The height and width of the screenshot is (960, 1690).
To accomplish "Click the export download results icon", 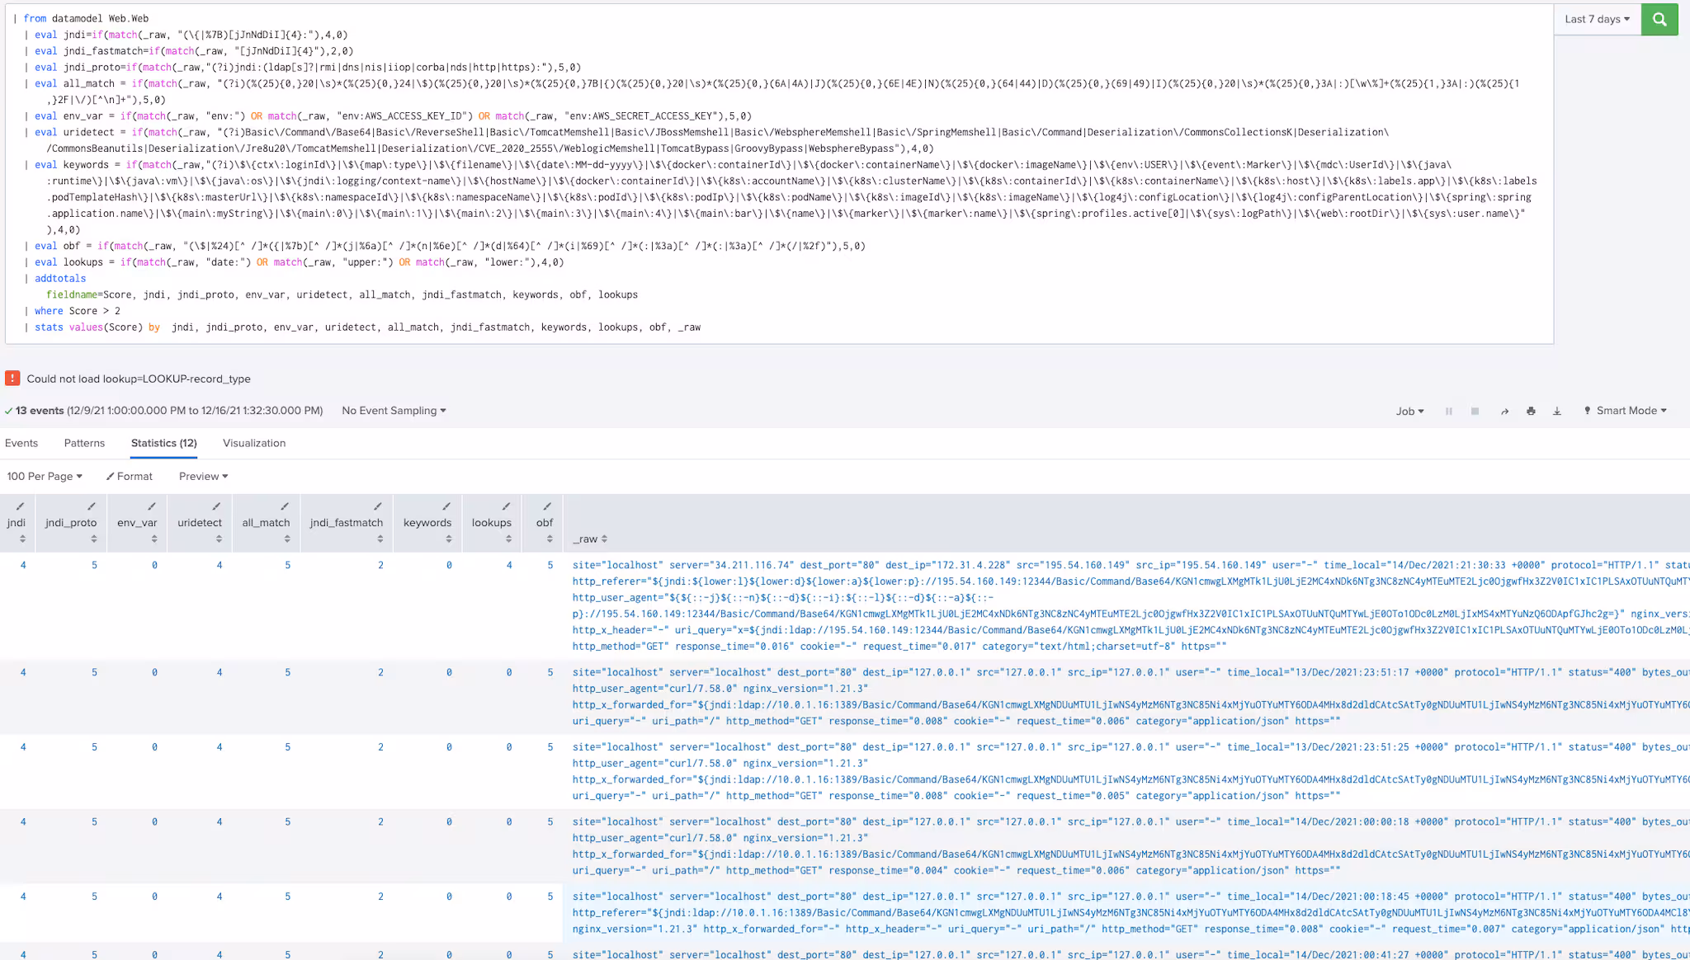I will 1557,411.
